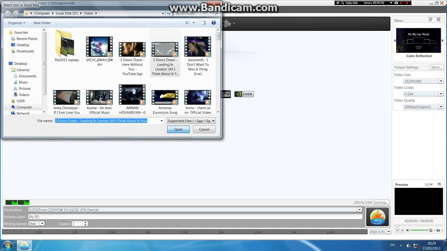Click the Forward arrow in file dialog
Image resolution: width=447 pixels, height=251 pixels.
pos(16,14)
